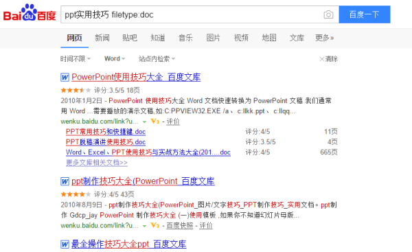
Task: Click Word icon beside 最全操作技巧大全ppt result
Action: [65, 244]
